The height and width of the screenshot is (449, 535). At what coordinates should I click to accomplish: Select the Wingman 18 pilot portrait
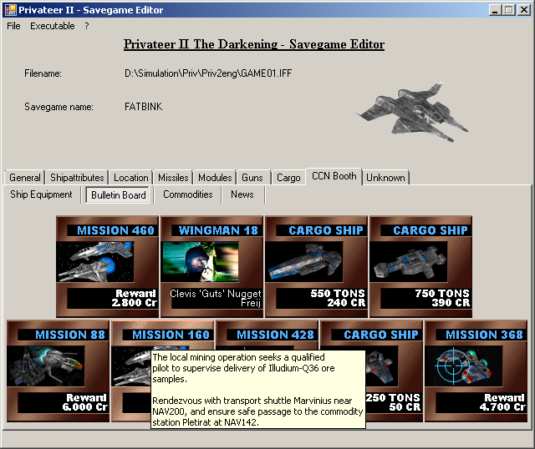(x=211, y=262)
